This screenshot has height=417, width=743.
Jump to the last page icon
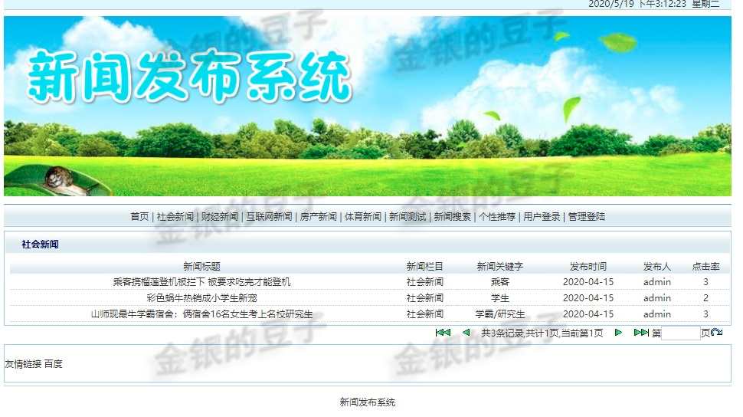(641, 333)
